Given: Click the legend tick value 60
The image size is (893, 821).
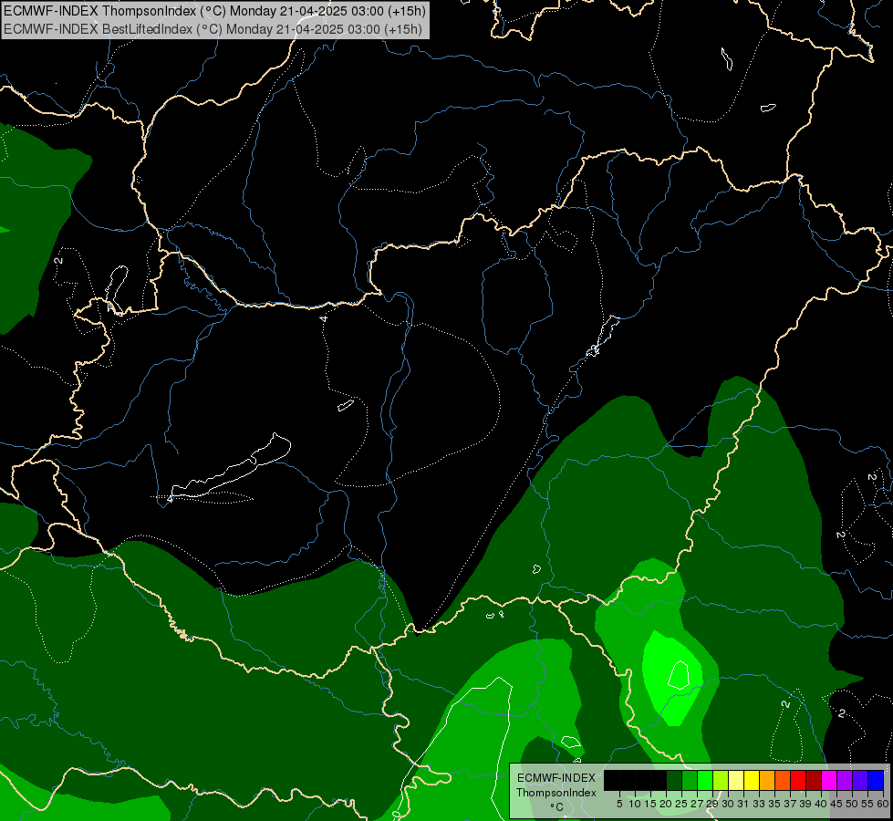Looking at the screenshot, I should pyautogui.click(x=883, y=804).
